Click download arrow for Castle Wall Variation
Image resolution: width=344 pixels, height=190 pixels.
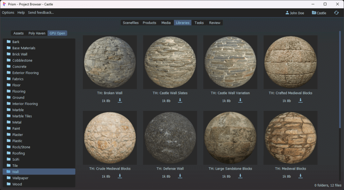(240, 100)
